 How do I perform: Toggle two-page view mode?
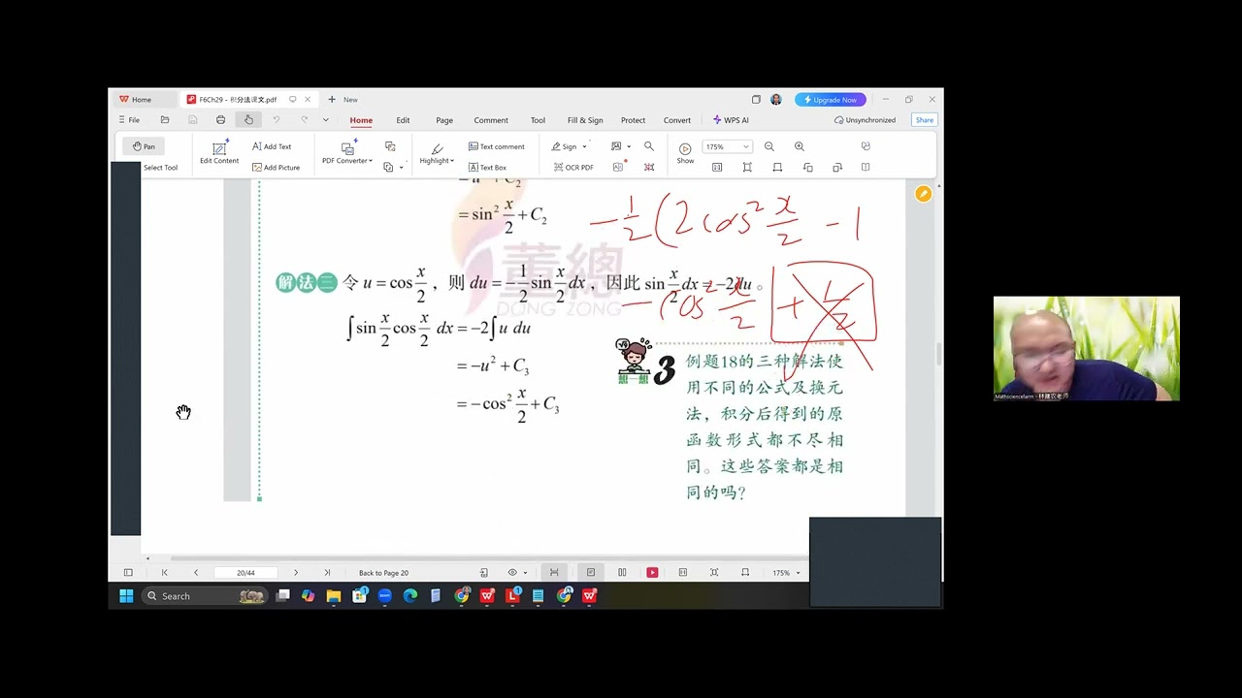(622, 573)
